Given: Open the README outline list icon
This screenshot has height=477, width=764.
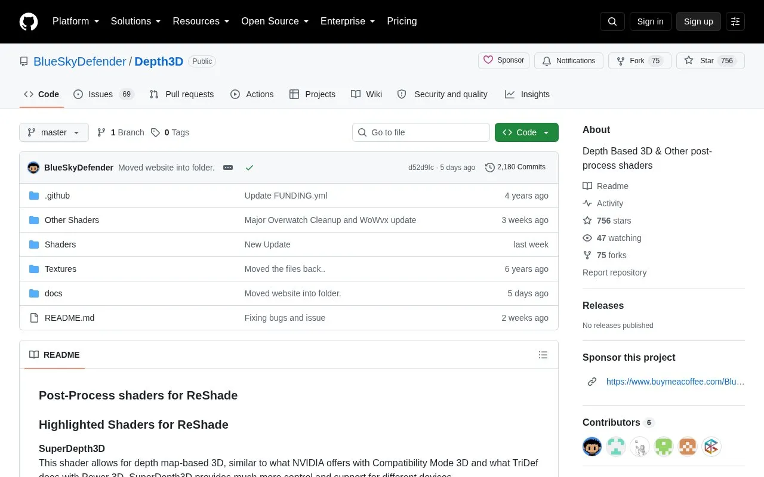Looking at the screenshot, I should coord(543,355).
